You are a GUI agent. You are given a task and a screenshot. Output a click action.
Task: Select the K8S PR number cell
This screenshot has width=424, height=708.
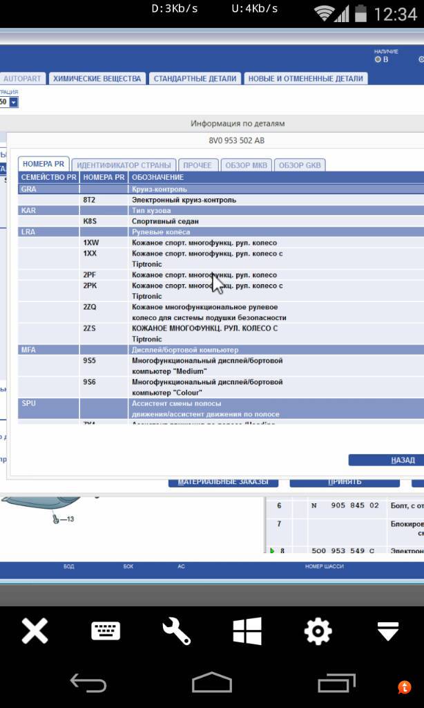(x=104, y=221)
